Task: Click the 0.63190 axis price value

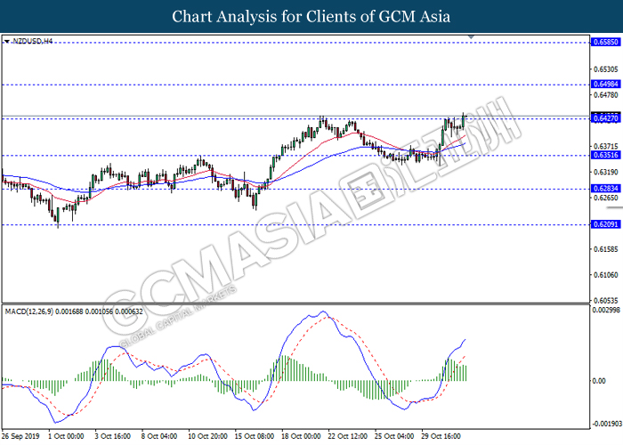Action: (606, 172)
